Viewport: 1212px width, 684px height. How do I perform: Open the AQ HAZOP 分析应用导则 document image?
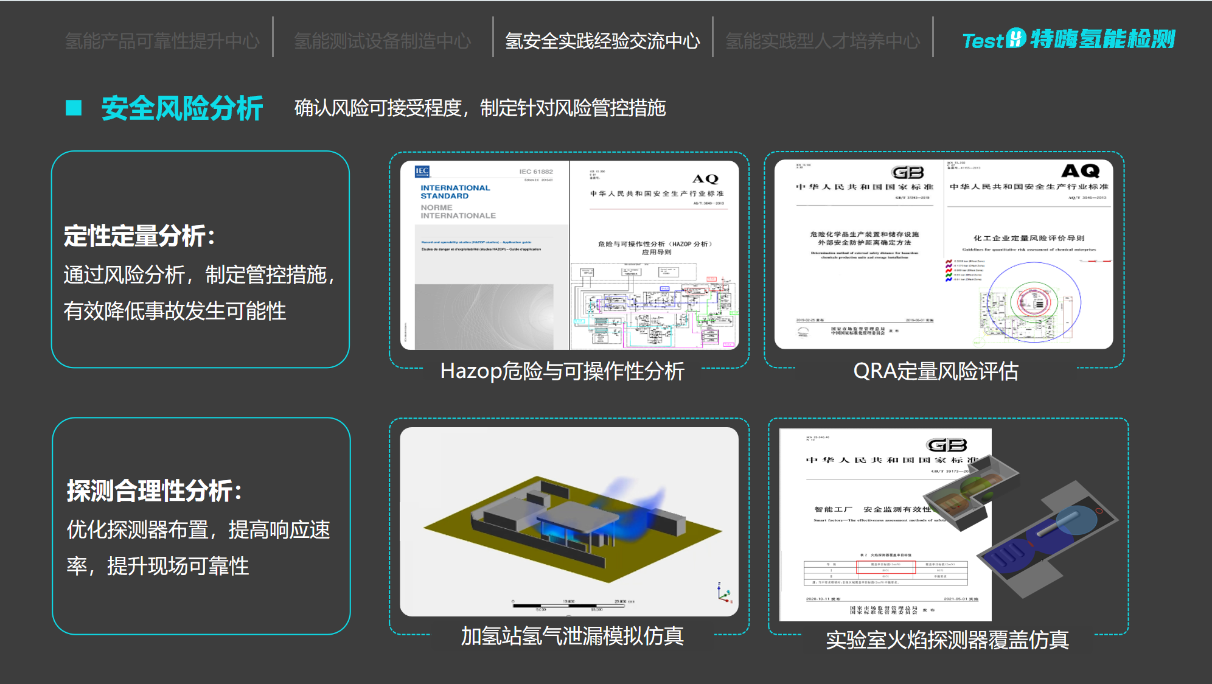[x=655, y=255]
